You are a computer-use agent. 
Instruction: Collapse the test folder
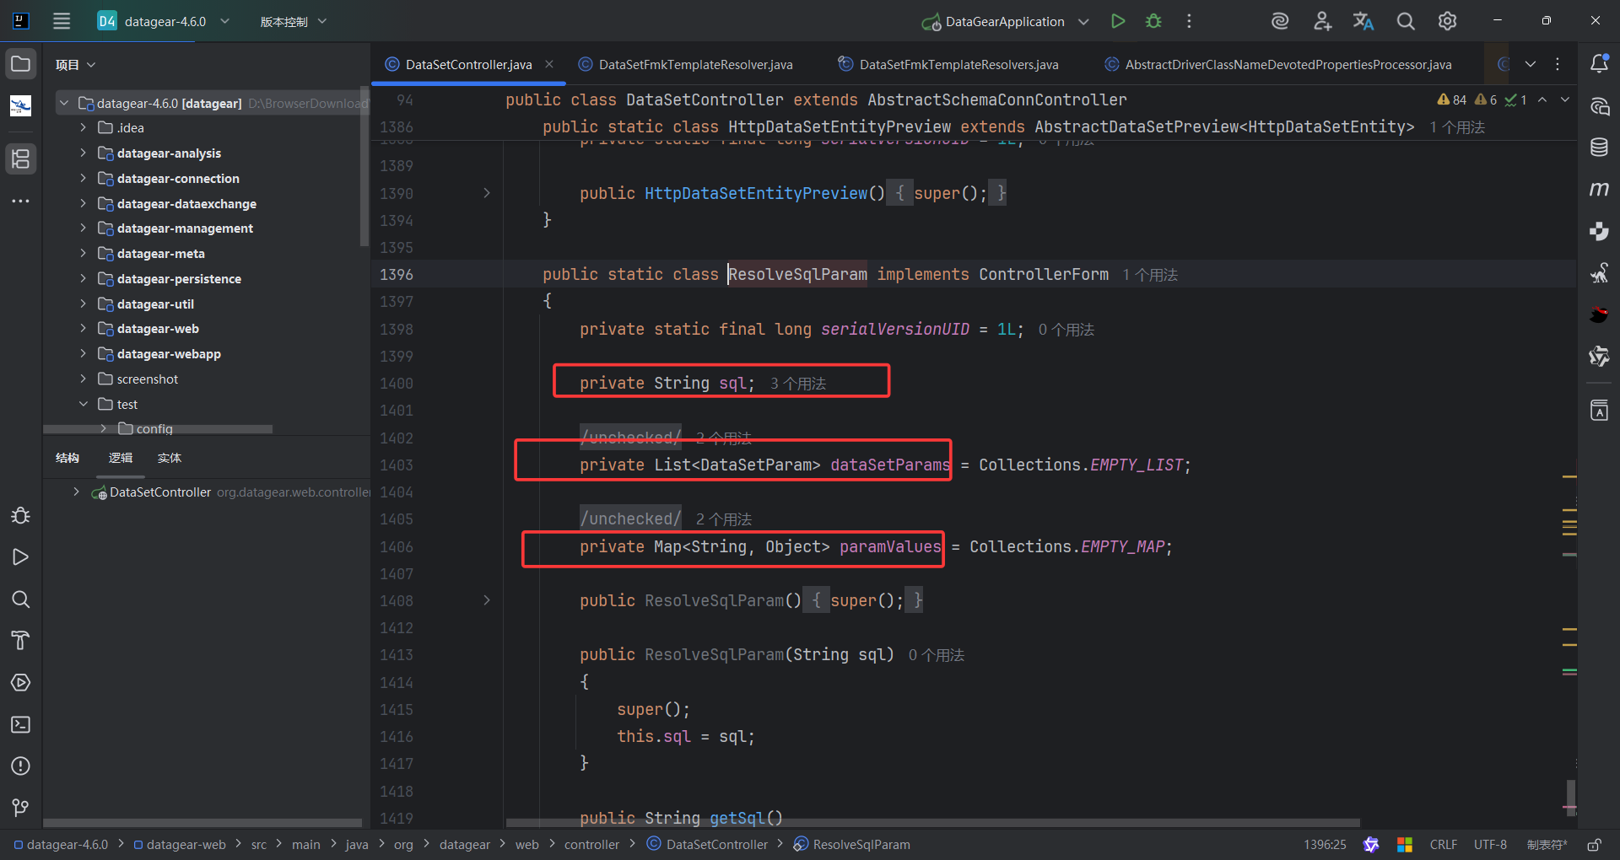(x=83, y=404)
